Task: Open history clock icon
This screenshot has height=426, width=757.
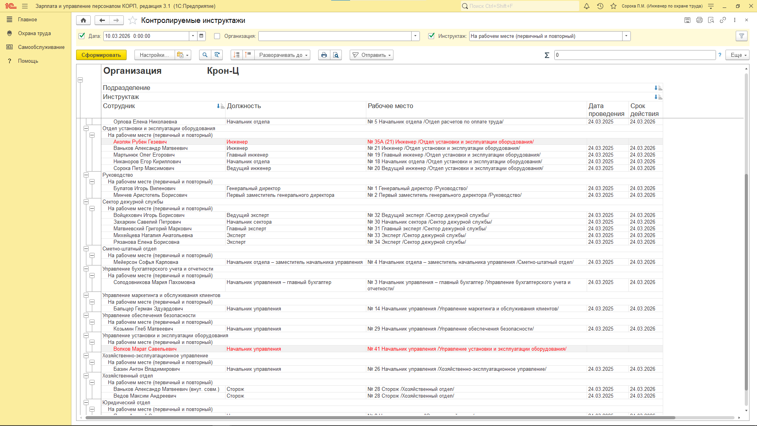Action: pyautogui.click(x=600, y=6)
